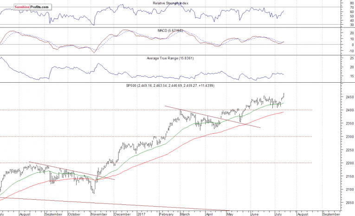355x216 pixels.
Task: Select the October label on the time axis
Action: [x=74, y=214]
